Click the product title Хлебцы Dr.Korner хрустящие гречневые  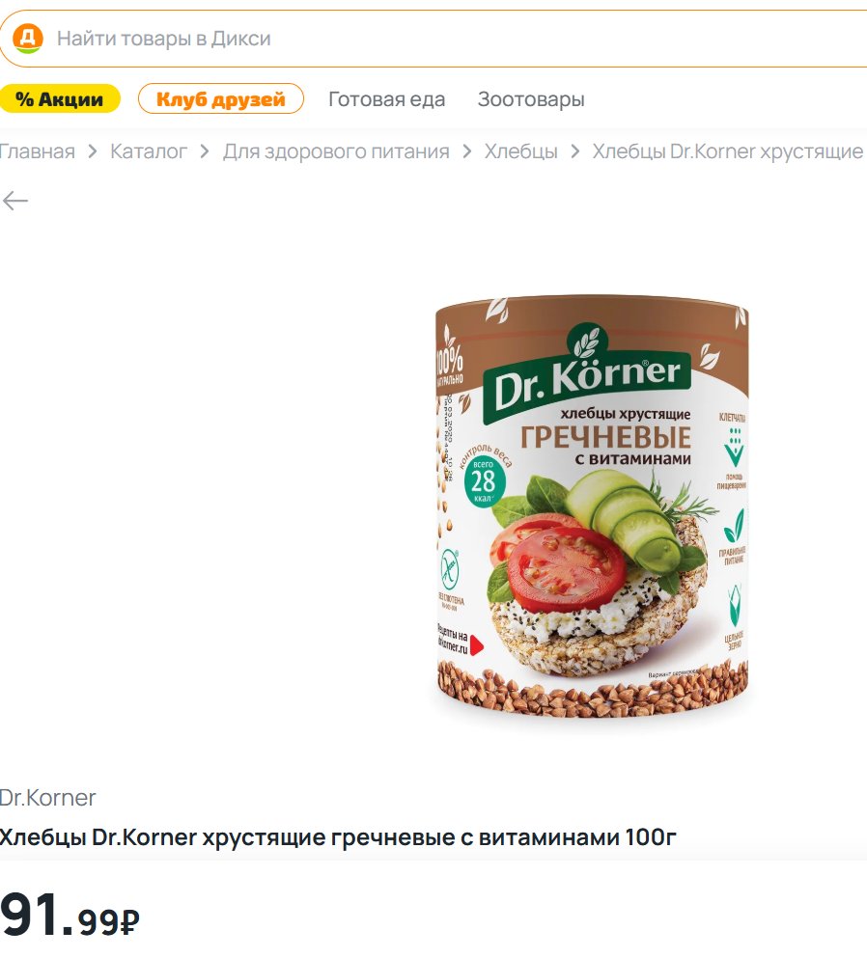[x=338, y=837]
